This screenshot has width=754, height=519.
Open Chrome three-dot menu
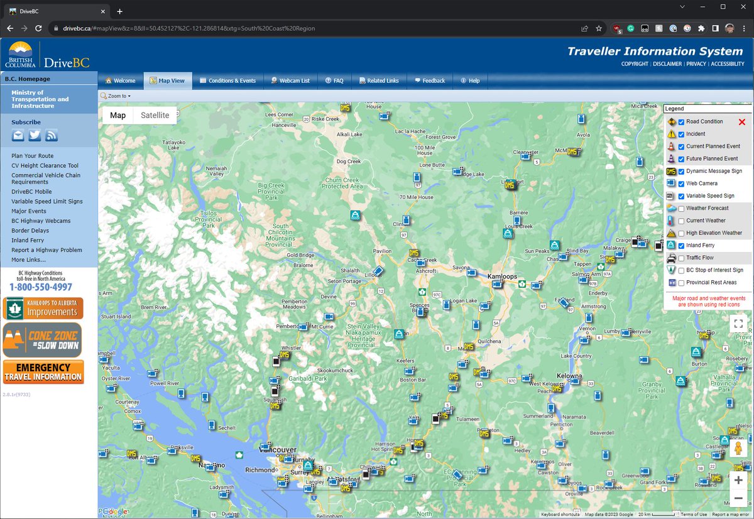click(744, 28)
